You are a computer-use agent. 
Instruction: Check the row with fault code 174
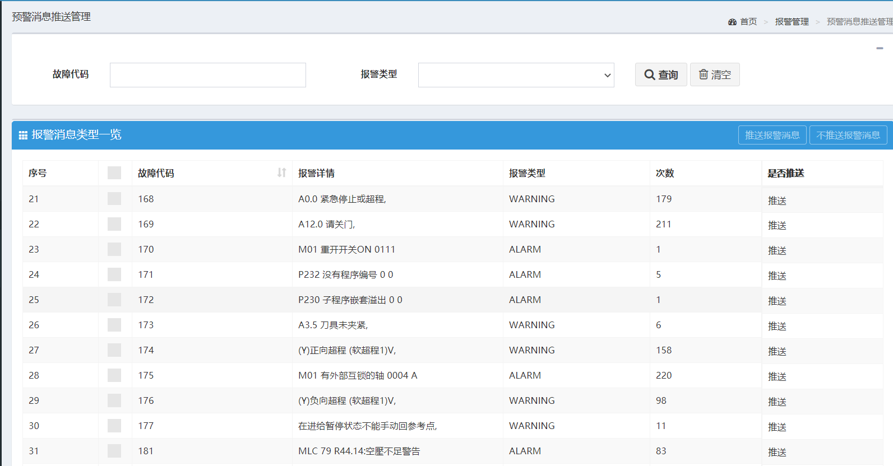point(114,350)
